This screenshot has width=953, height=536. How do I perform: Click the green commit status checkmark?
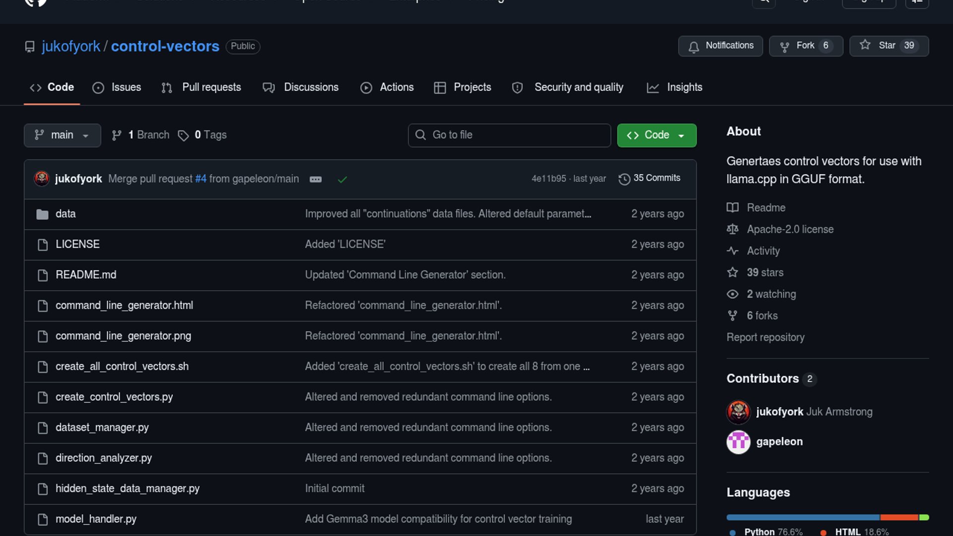342,180
